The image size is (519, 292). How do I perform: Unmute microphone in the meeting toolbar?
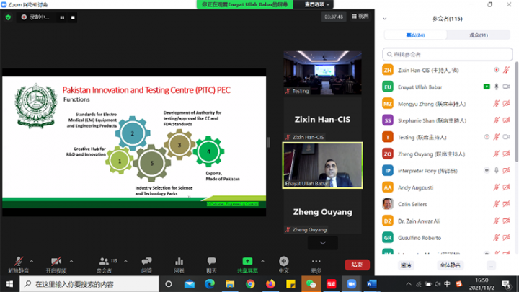pyautogui.click(x=19, y=265)
